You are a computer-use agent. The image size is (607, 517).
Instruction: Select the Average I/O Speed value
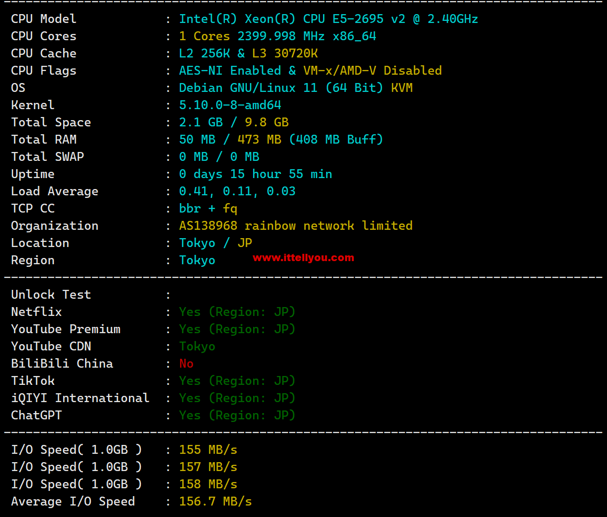pyautogui.click(x=215, y=501)
